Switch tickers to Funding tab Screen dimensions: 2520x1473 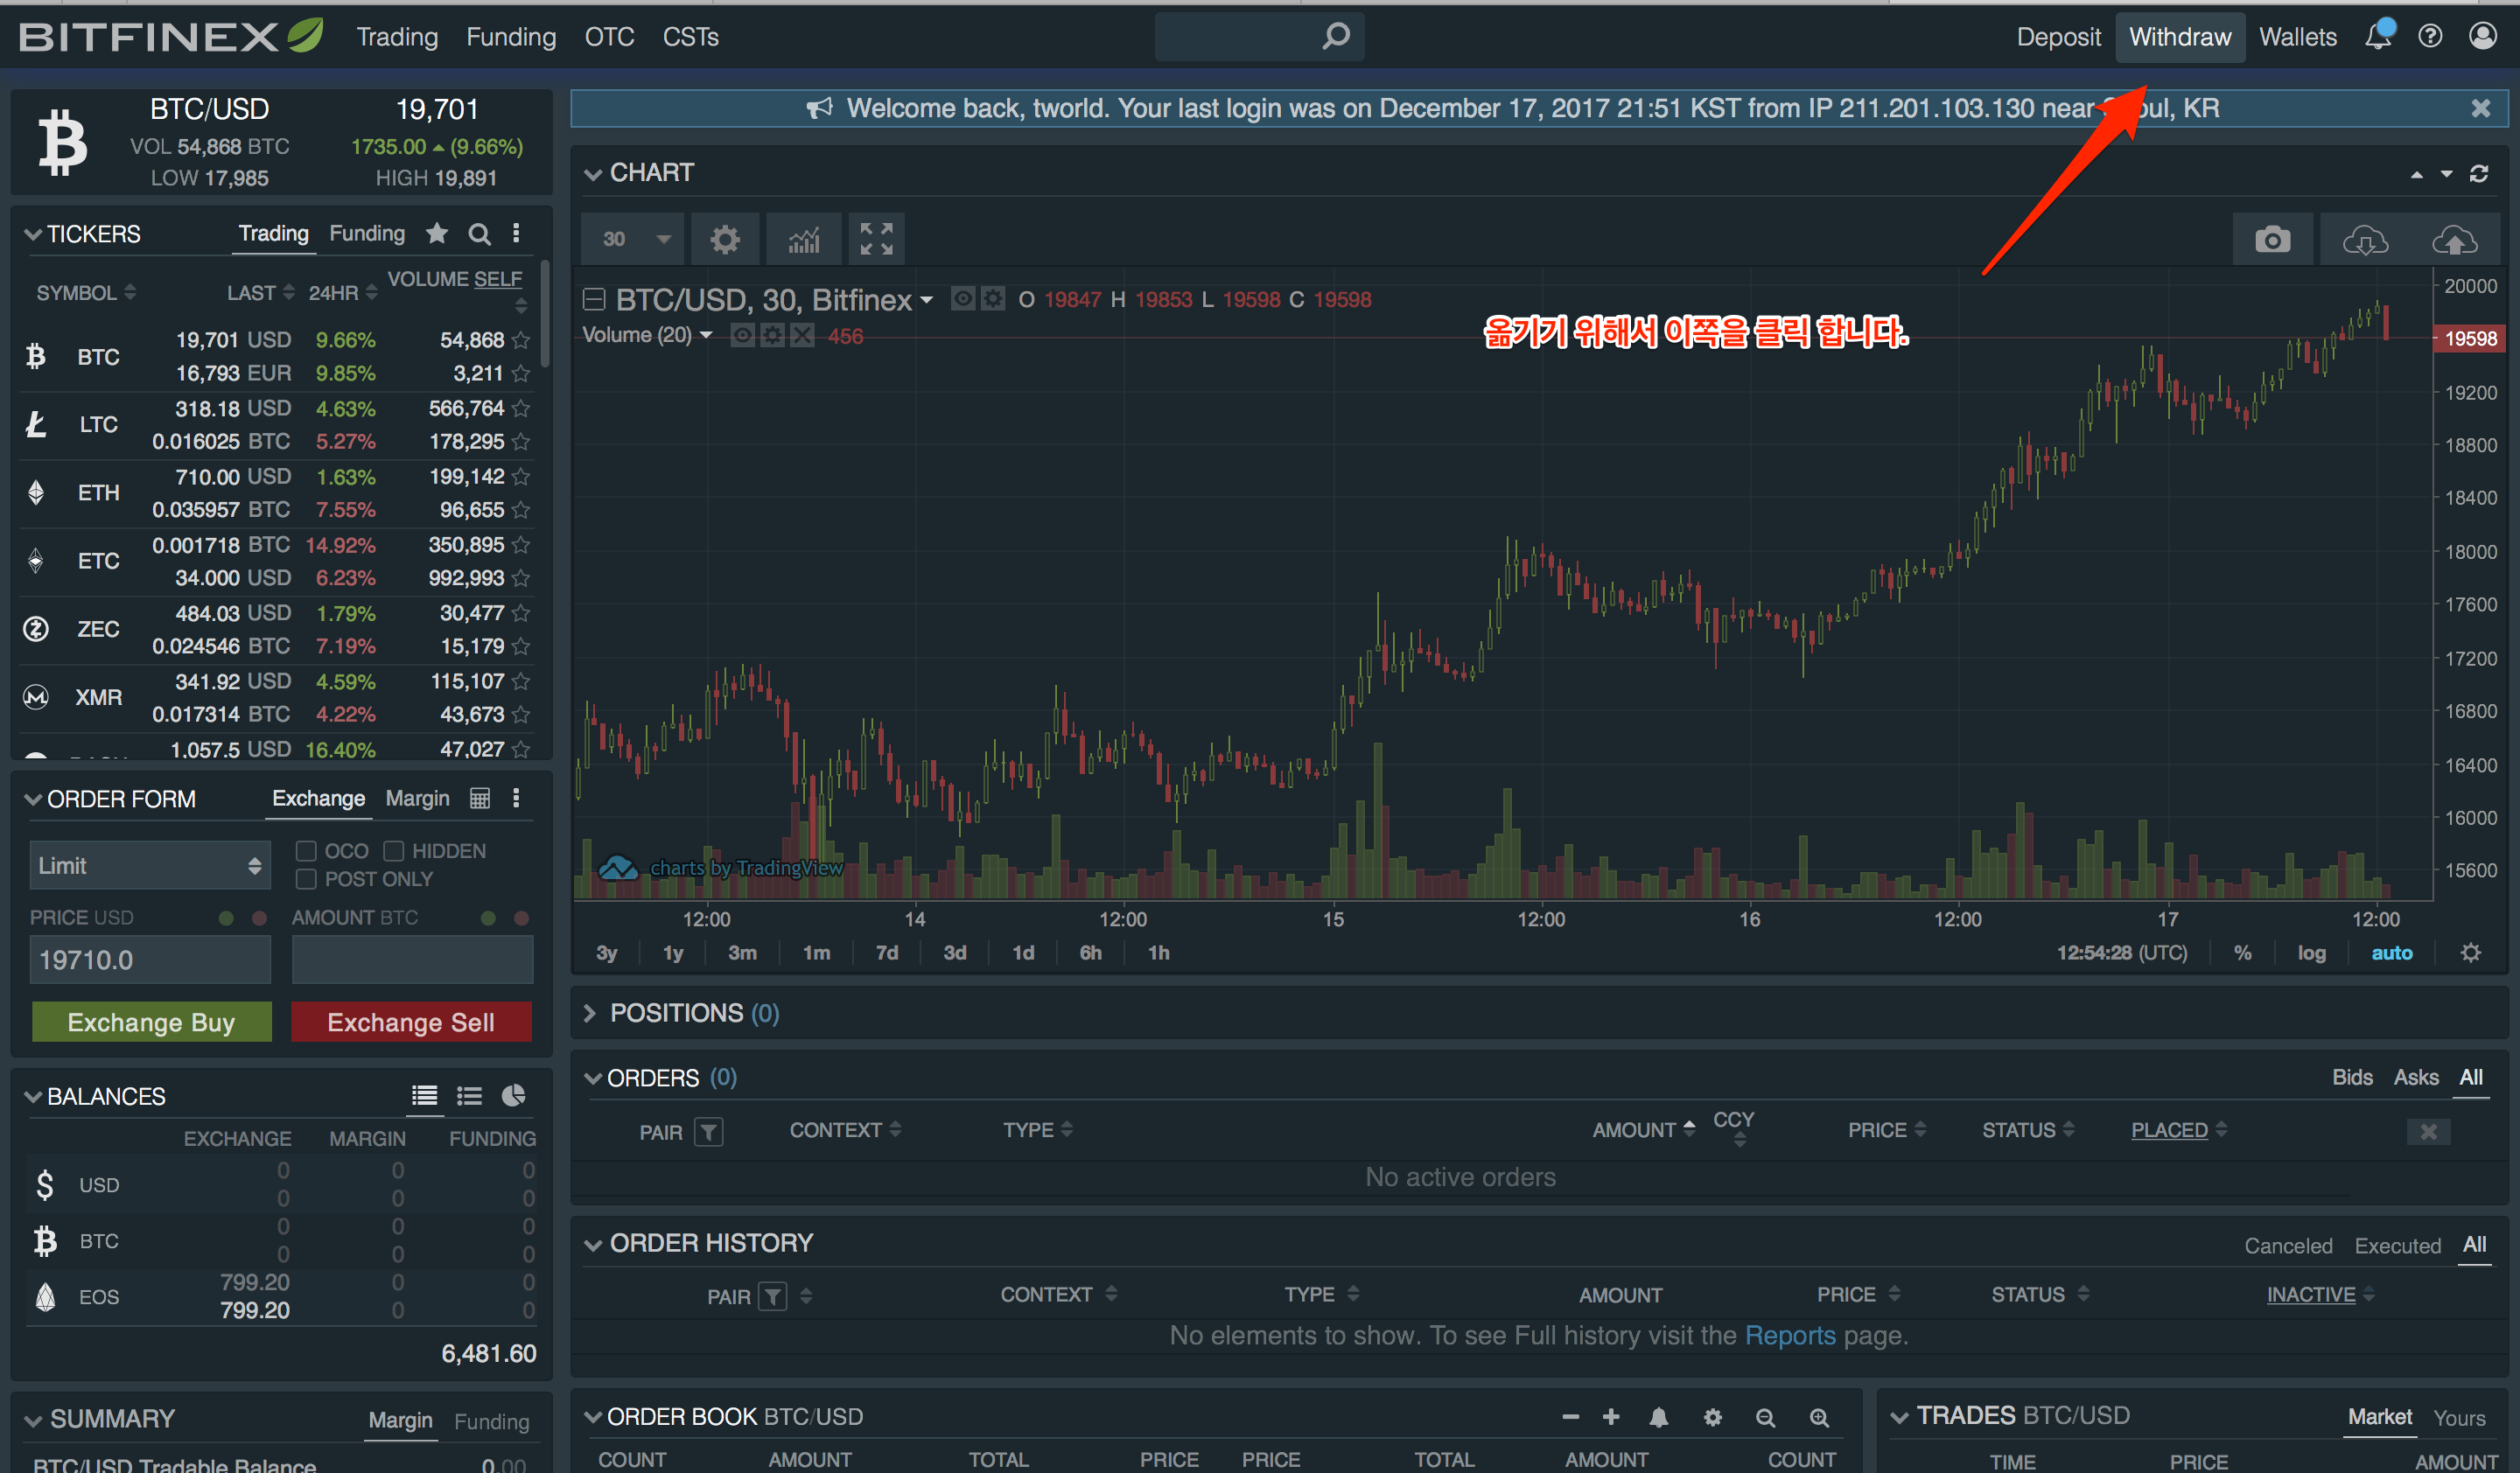(367, 234)
